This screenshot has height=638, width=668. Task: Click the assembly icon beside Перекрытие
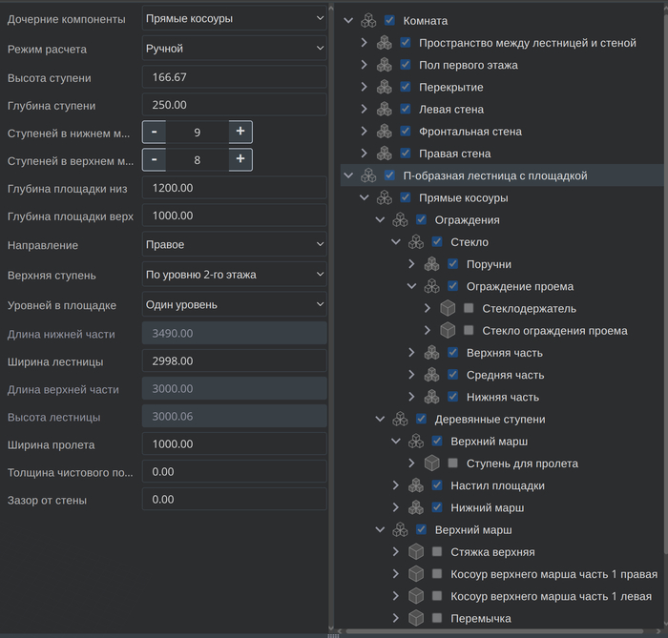384,88
